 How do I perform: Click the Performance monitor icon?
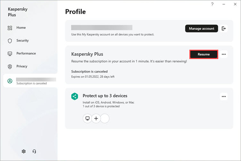click(10, 54)
